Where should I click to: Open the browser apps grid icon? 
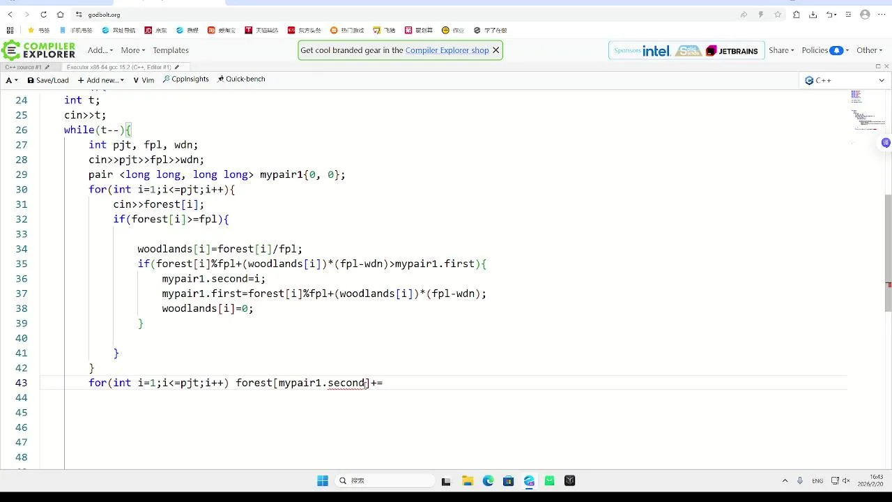click(x=10, y=31)
